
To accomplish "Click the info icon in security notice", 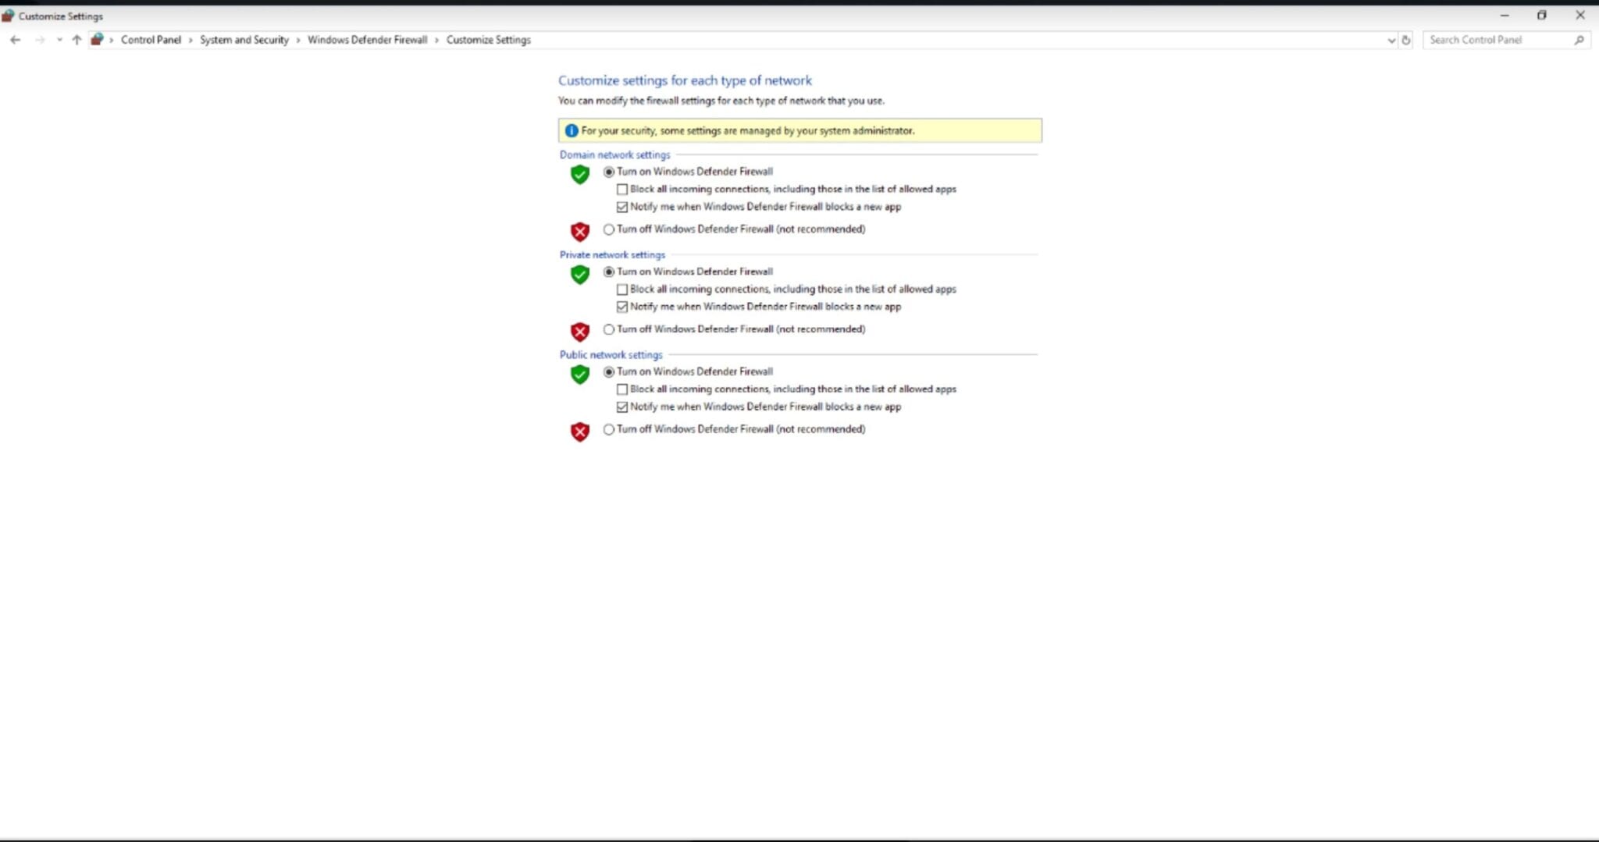I will click(x=571, y=130).
